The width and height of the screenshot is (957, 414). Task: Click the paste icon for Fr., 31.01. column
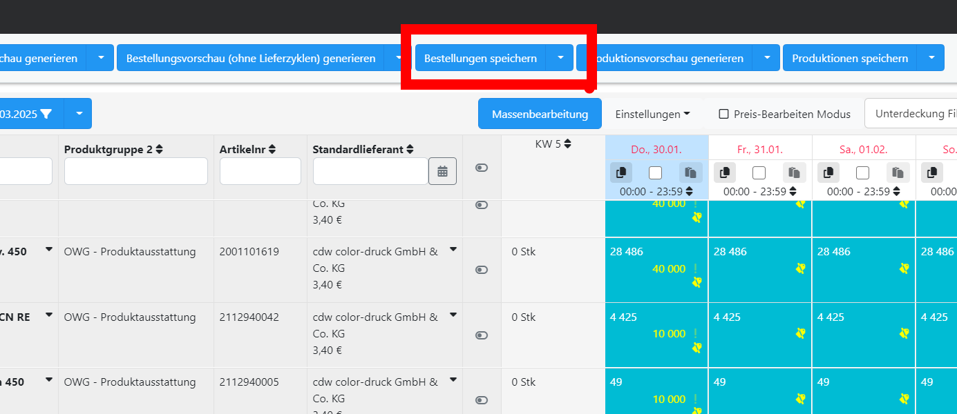click(x=794, y=172)
